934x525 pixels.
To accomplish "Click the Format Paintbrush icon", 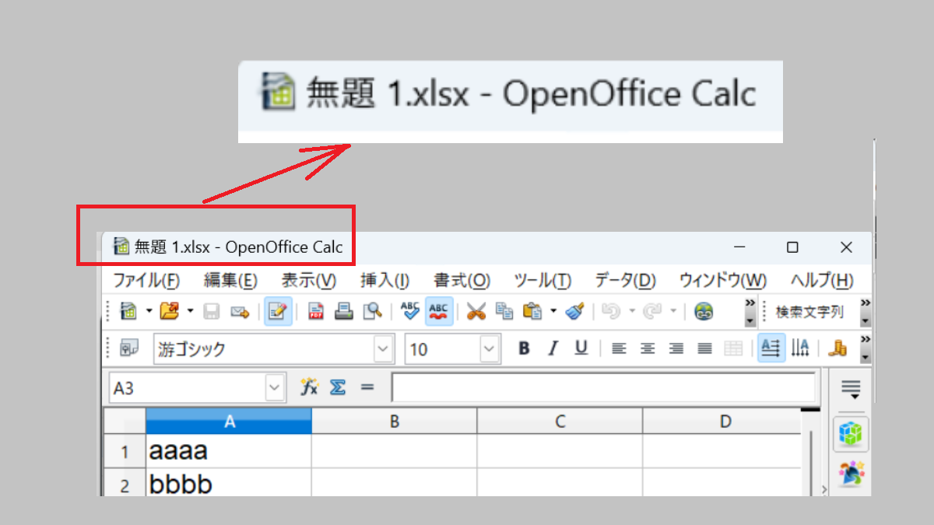I will point(574,311).
